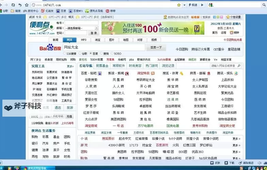Select the 116搜索 radio button
The height and width of the screenshot is (170, 267).
64,53
